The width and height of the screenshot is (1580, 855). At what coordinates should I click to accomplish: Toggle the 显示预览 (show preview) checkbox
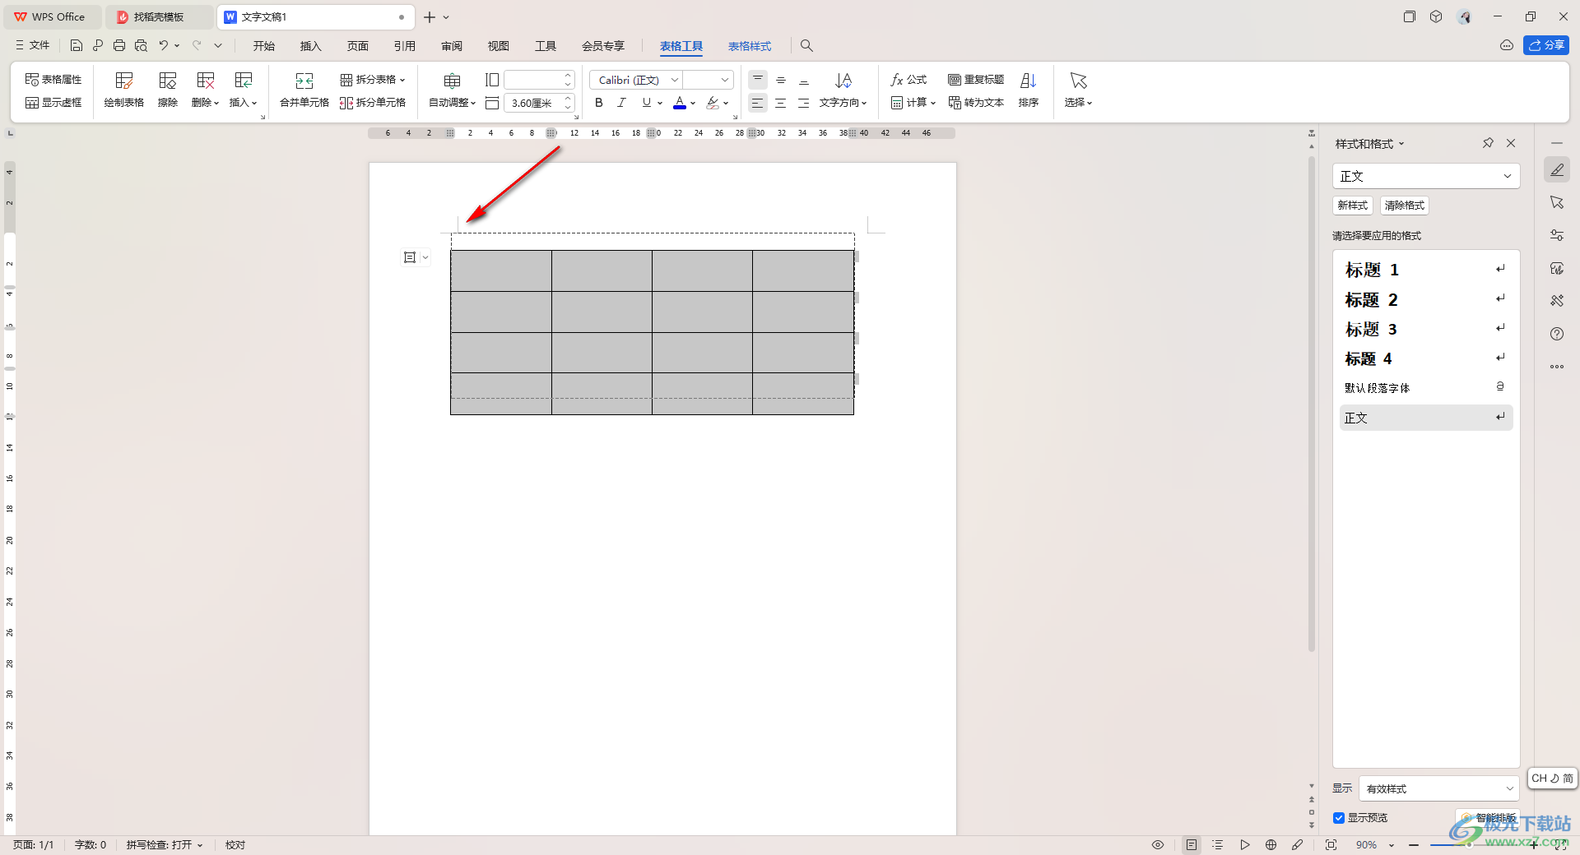point(1339,818)
